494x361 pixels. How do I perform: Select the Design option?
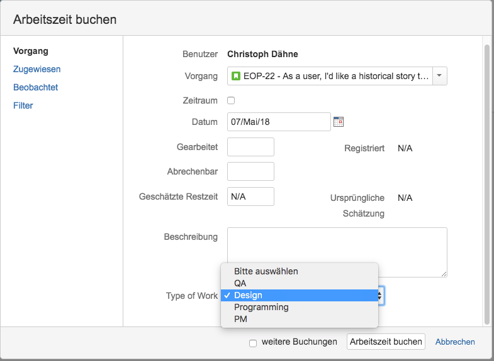tap(300, 295)
